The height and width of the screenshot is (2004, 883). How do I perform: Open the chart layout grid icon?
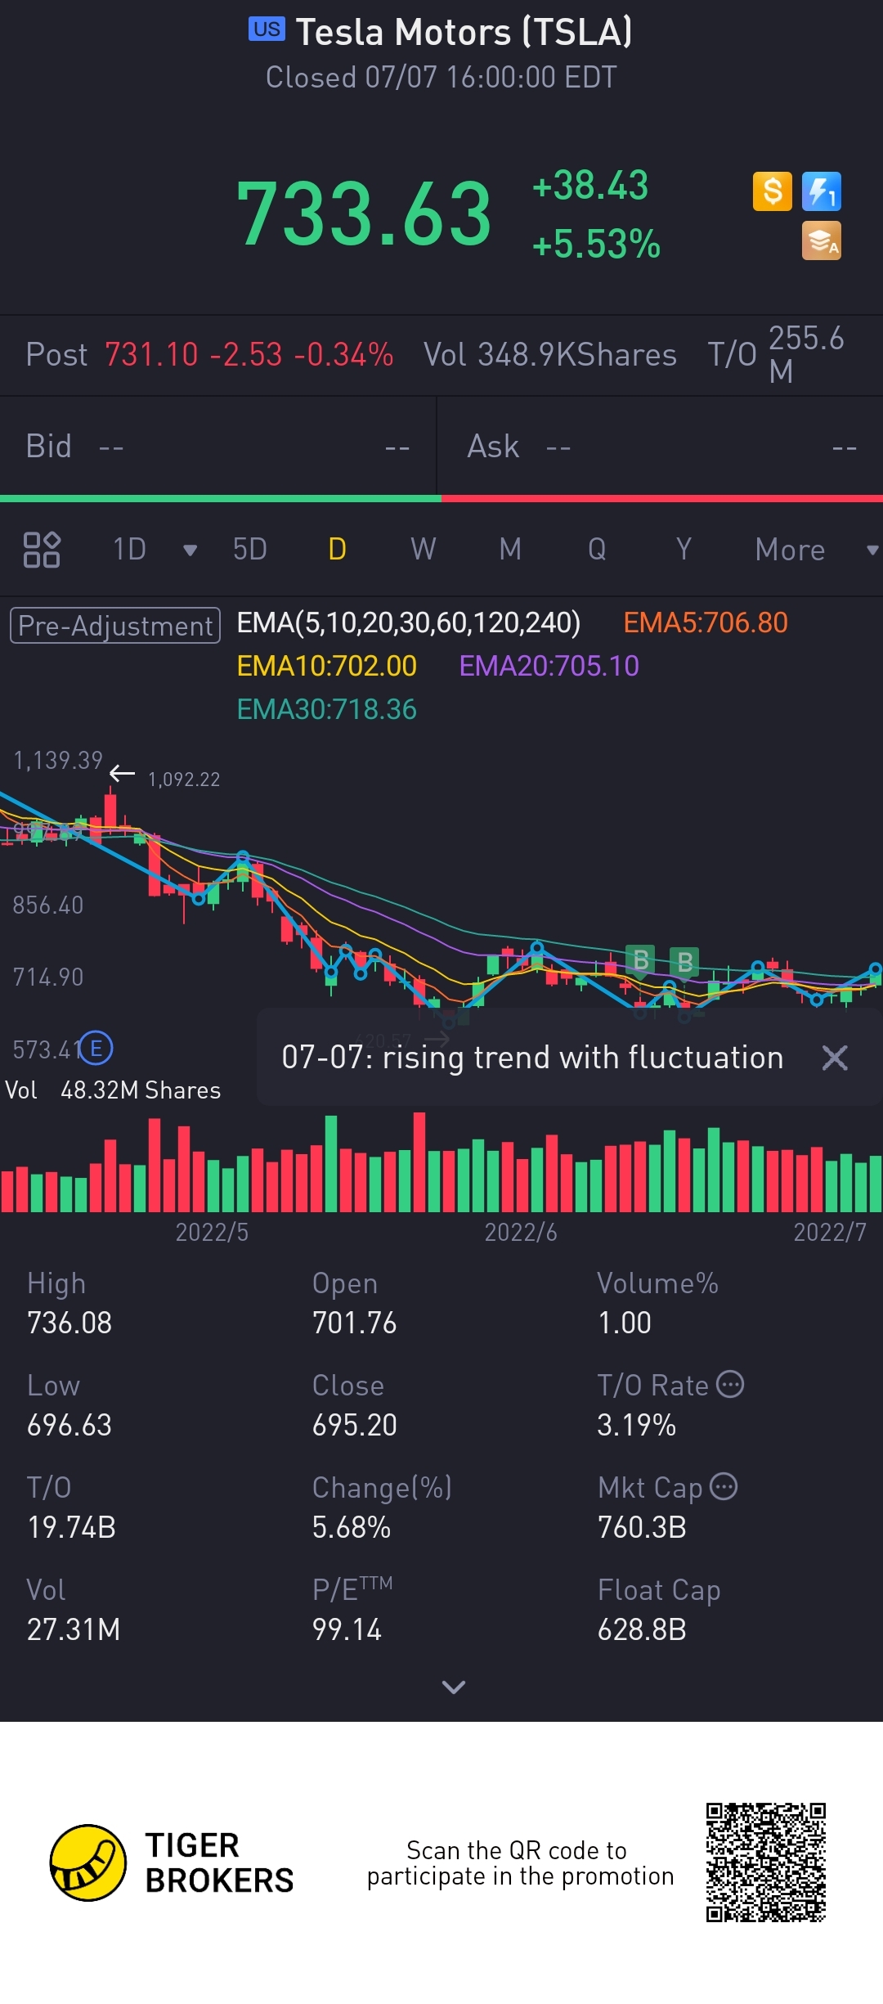42,550
